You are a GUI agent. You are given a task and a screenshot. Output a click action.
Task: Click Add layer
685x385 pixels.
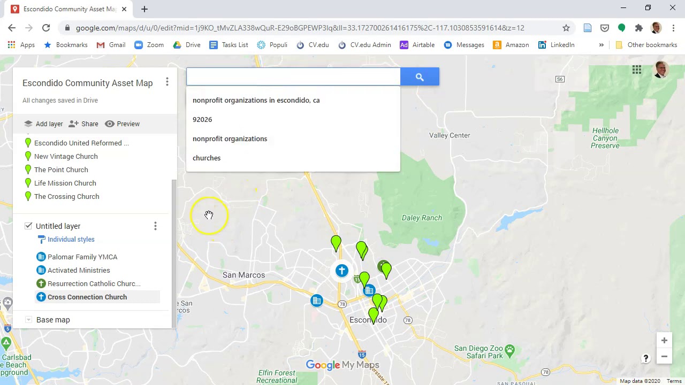pyautogui.click(x=44, y=124)
